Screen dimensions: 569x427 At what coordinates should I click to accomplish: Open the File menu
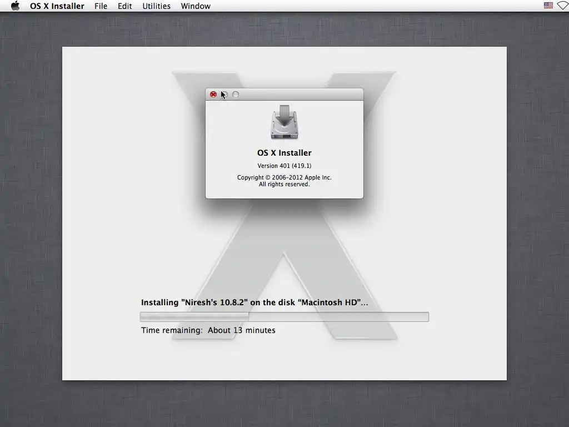click(x=101, y=6)
